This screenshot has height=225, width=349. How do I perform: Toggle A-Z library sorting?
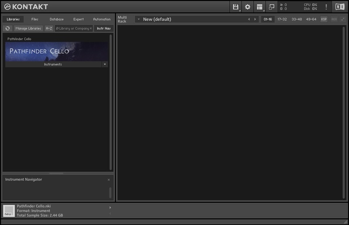(49, 28)
